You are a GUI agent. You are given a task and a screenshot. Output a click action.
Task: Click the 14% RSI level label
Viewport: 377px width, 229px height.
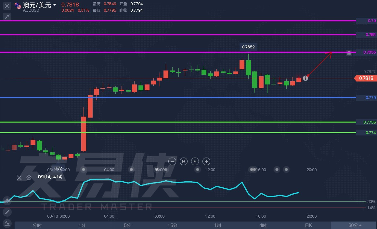[x=371, y=208]
